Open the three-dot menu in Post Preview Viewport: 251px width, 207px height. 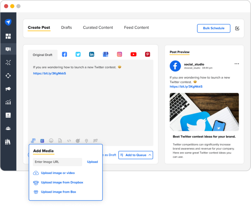[x=237, y=64]
